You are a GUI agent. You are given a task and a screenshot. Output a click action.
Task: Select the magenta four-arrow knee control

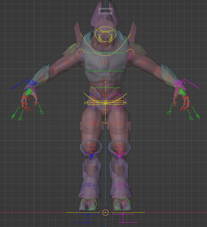(x=120, y=153)
